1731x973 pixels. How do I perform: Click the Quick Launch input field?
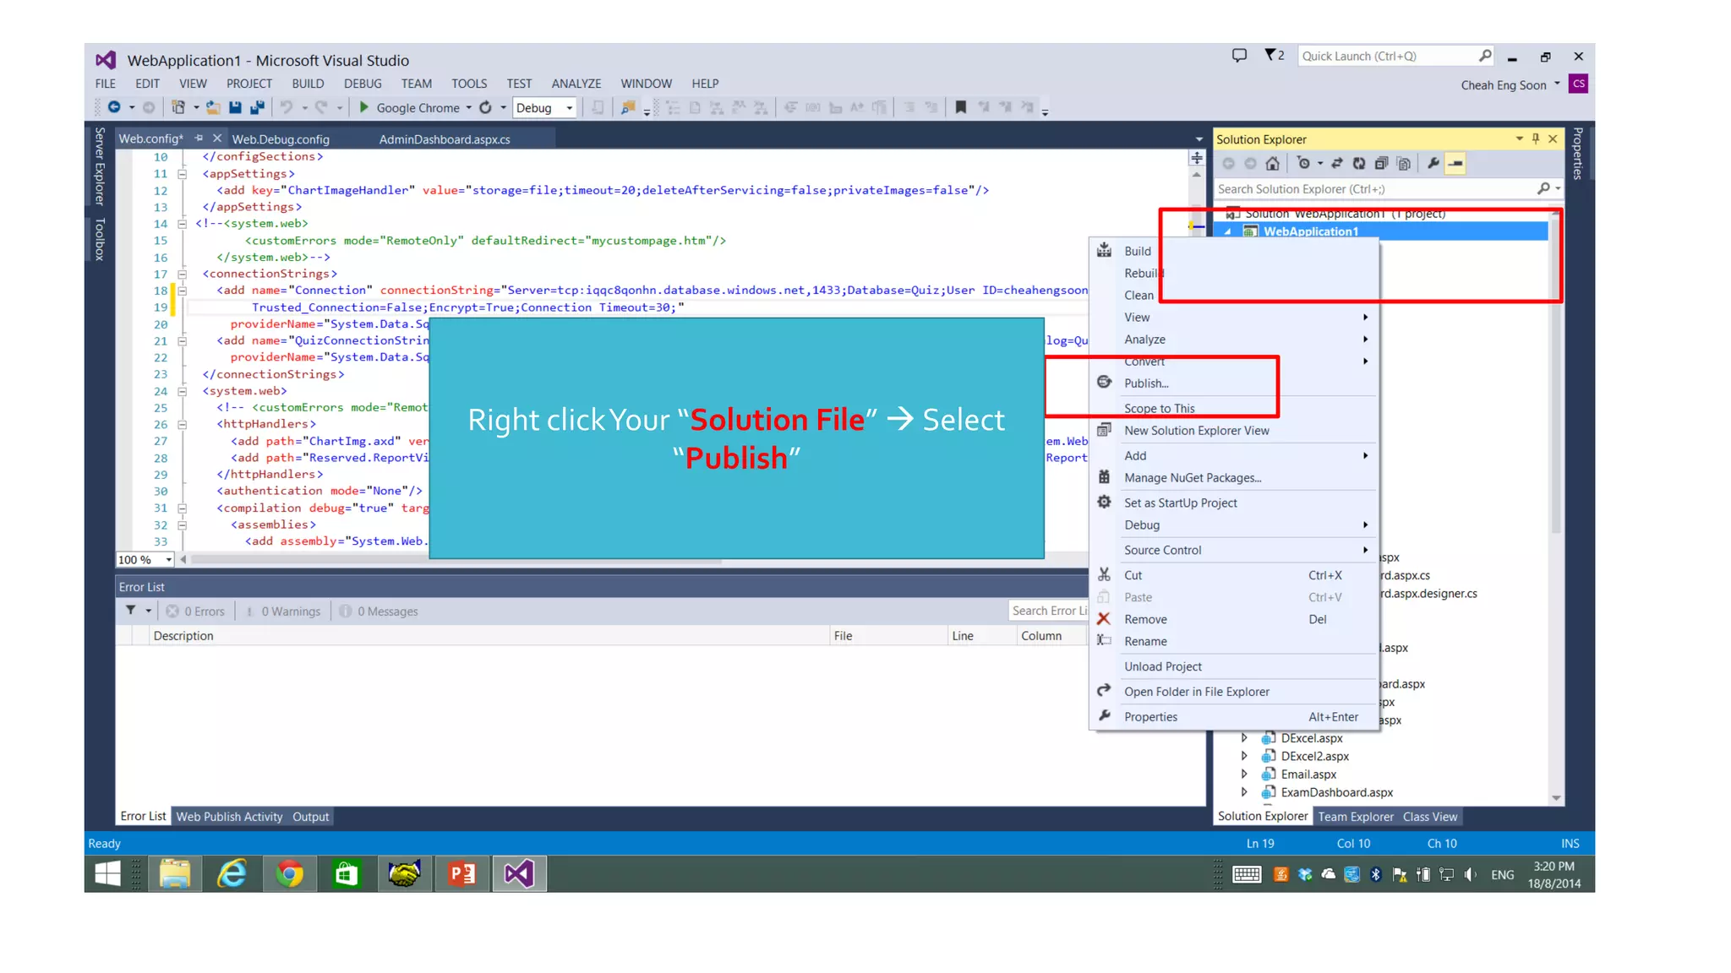[1386, 56]
